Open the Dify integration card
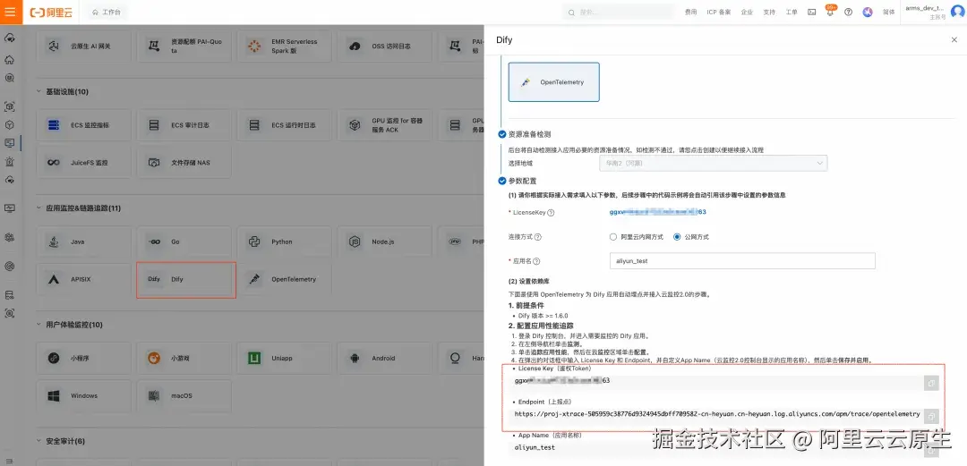This screenshot has height=466, width=967. pyautogui.click(x=186, y=280)
